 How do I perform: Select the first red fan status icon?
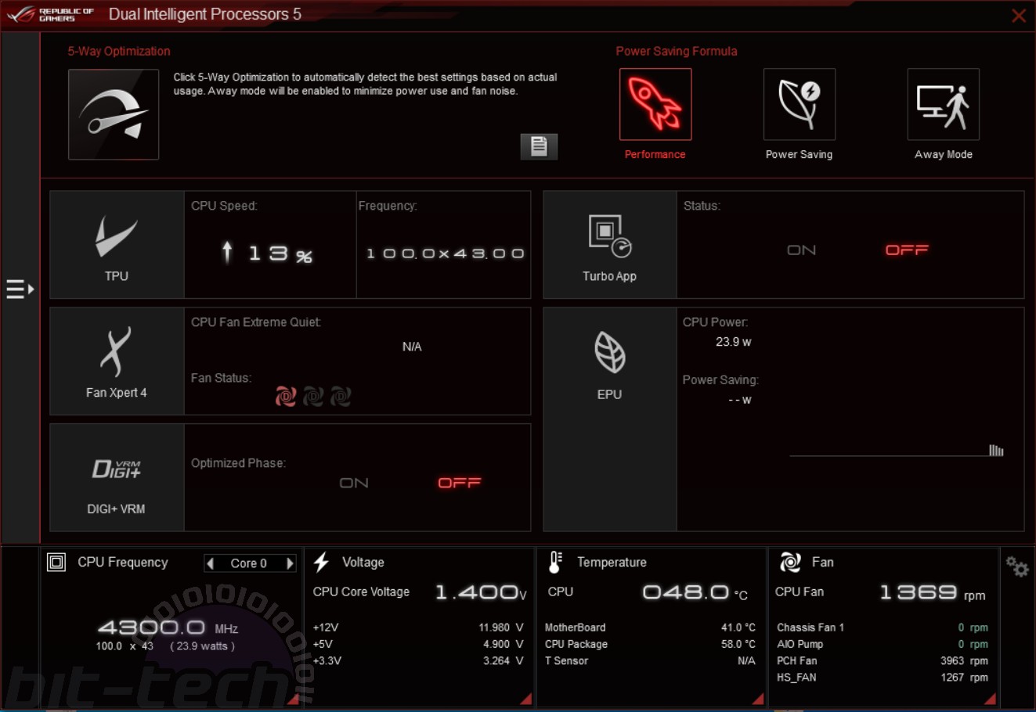click(x=286, y=397)
